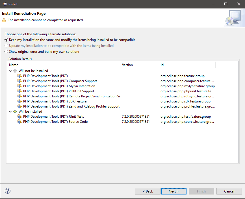245x199 pixels.
Task: Open help via the question mark icon
Action: tap(7, 191)
